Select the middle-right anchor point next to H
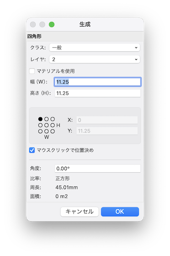Image resolution: width=170 pixels, height=256 pixels. point(53,125)
